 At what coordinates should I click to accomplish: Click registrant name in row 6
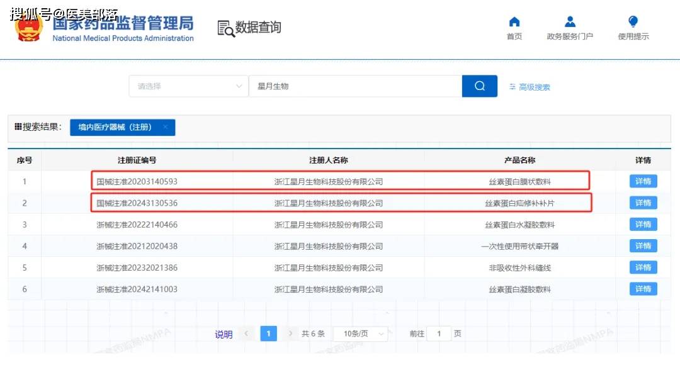coord(328,289)
